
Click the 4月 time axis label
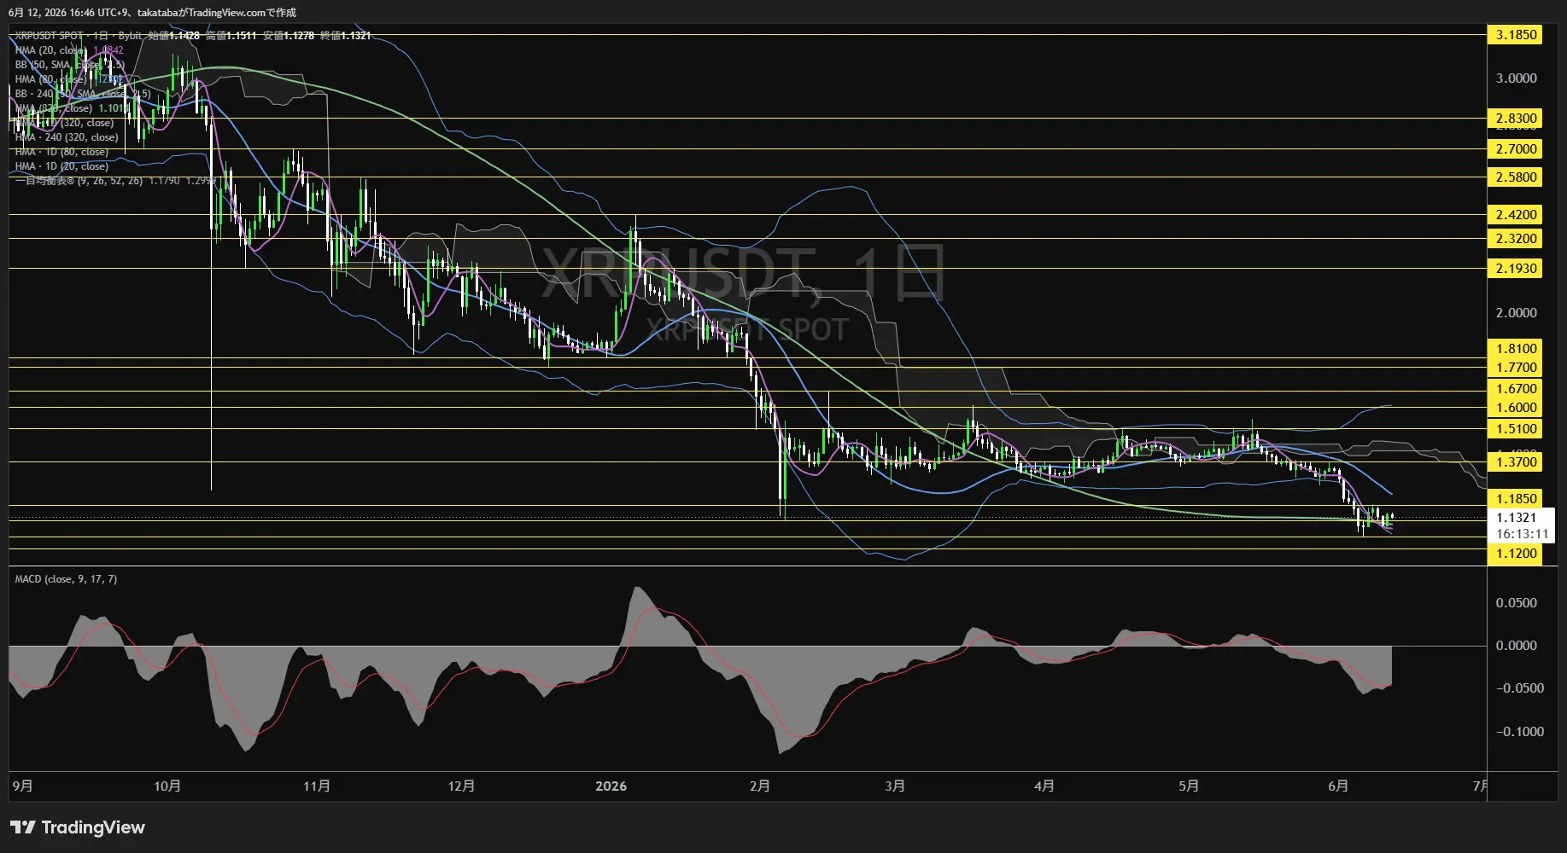(1044, 786)
